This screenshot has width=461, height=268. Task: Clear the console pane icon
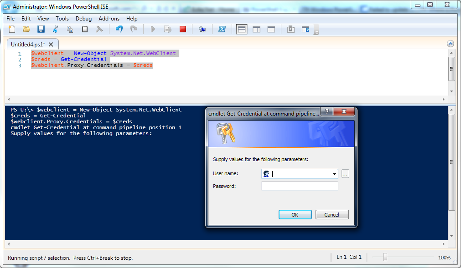point(99,29)
